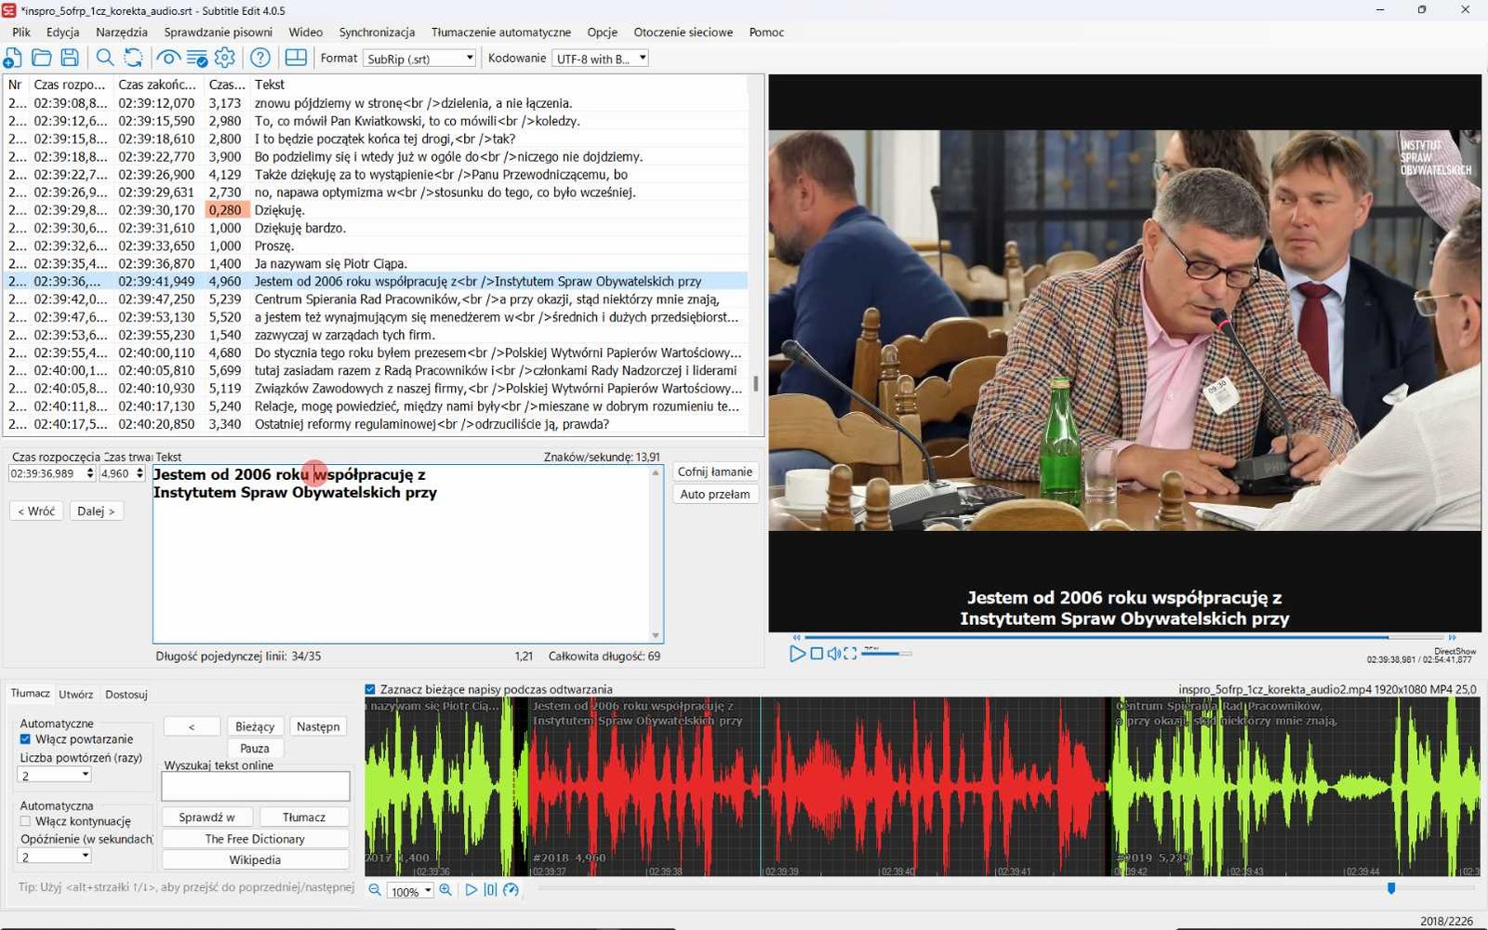
Task: Click the 'Wyszukaj tekst online' input field
Action: 256,787
